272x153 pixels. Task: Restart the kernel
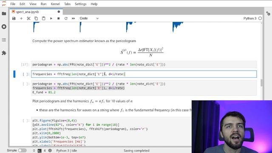(x=66, y=18)
